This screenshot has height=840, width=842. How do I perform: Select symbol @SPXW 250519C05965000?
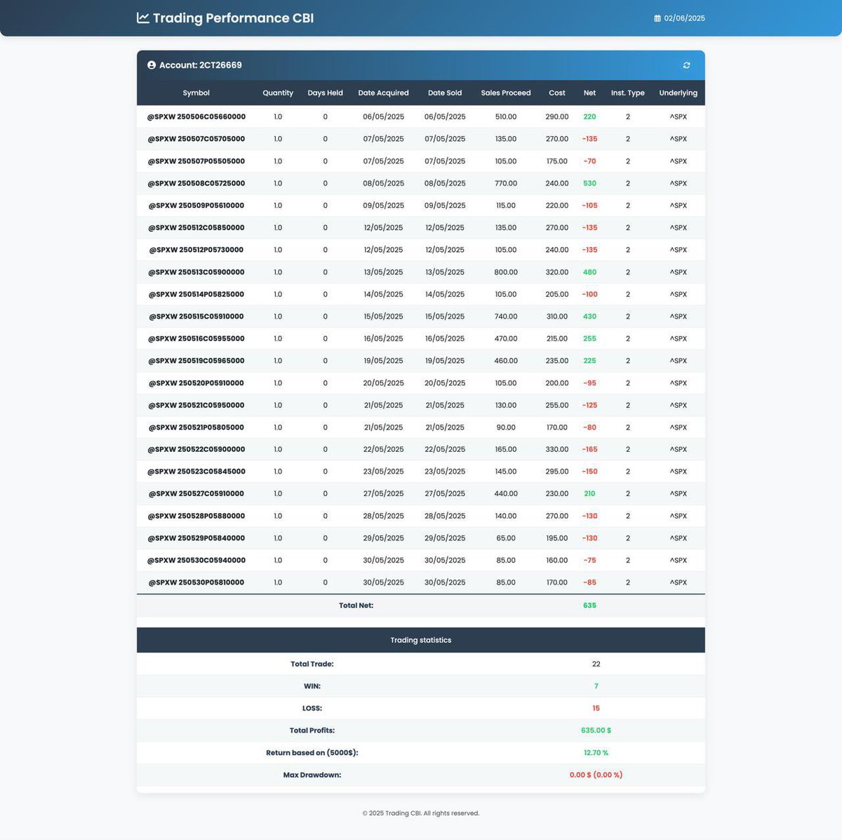(x=196, y=361)
